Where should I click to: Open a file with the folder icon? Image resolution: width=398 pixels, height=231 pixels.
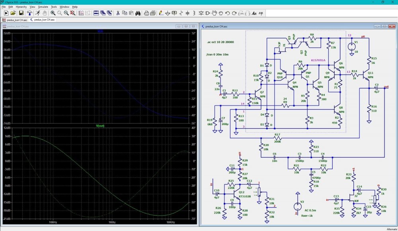tap(13, 13)
